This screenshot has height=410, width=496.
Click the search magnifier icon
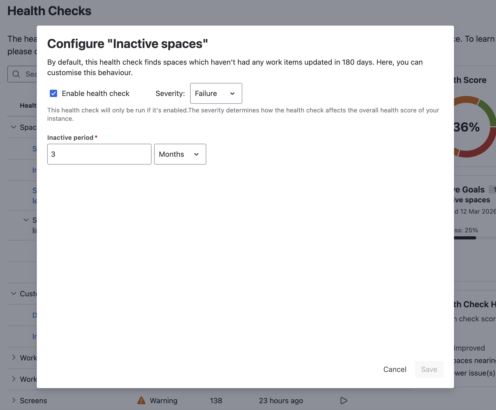[x=16, y=74]
